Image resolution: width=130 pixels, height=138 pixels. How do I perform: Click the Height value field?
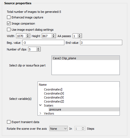coord(47,36)
